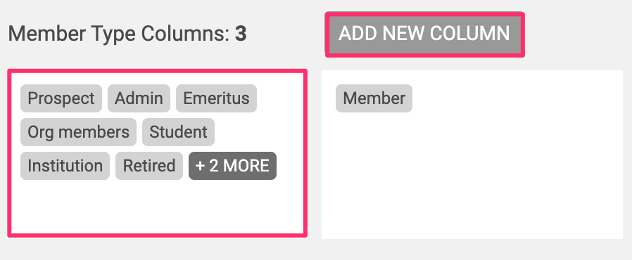Pick the Emeritus tag

tap(216, 98)
